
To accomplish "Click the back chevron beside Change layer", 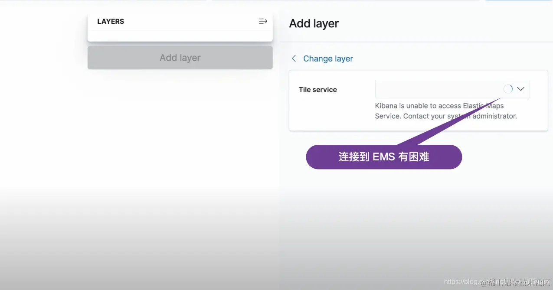I will pos(294,59).
